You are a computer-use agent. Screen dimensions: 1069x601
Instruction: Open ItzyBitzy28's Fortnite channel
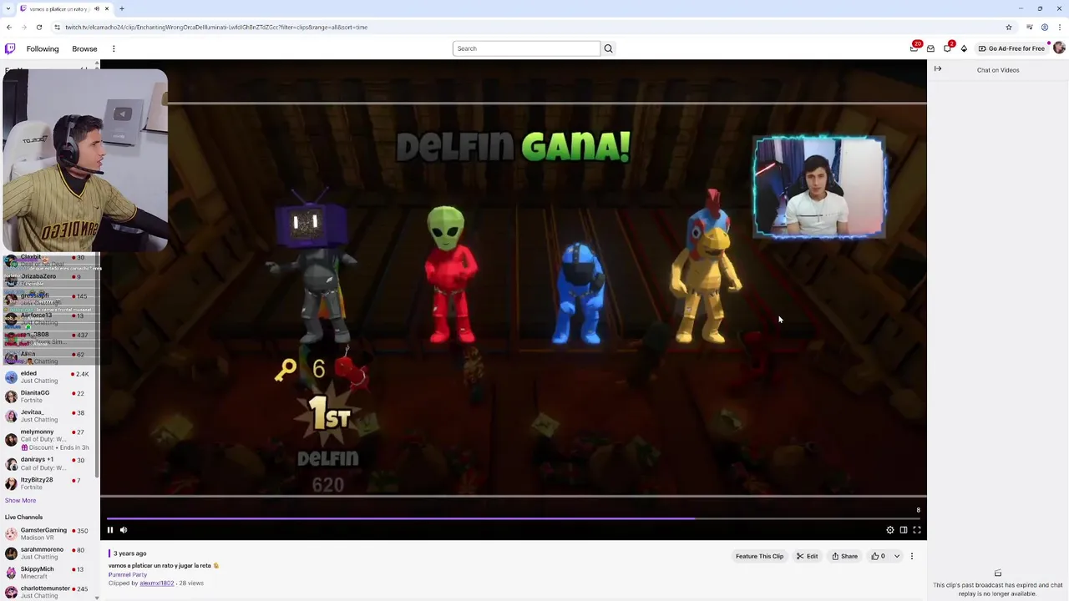[x=49, y=483]
